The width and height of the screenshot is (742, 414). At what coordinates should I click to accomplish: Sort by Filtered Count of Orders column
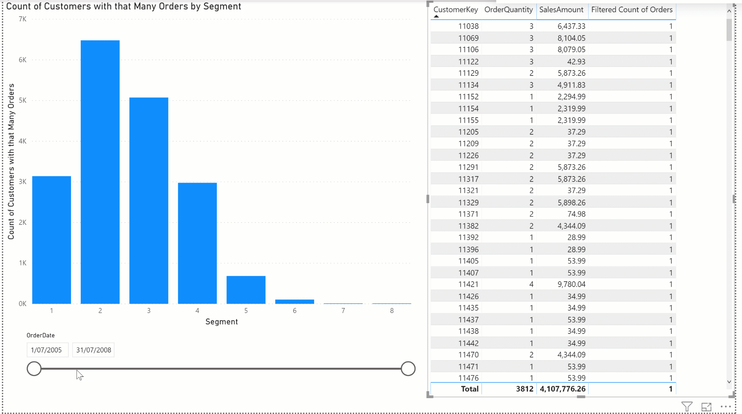pyautogui.click(x=632, y=9)
